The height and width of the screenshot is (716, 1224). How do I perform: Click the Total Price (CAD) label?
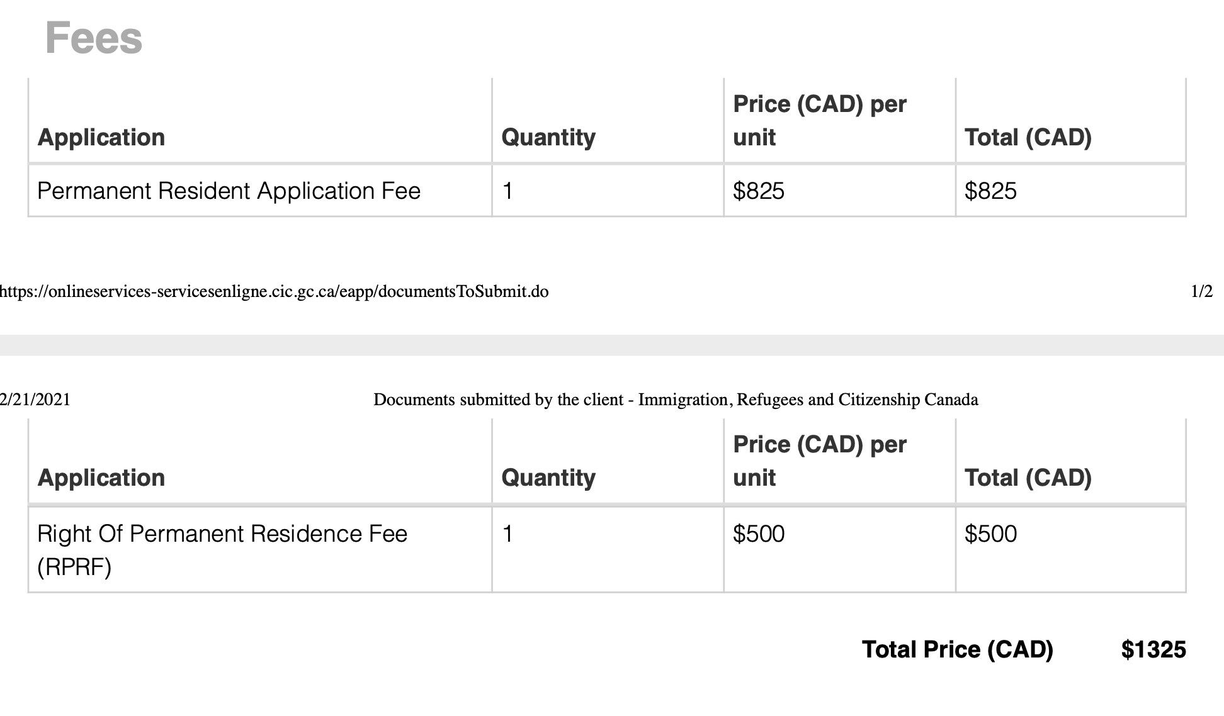click(957, 649)
